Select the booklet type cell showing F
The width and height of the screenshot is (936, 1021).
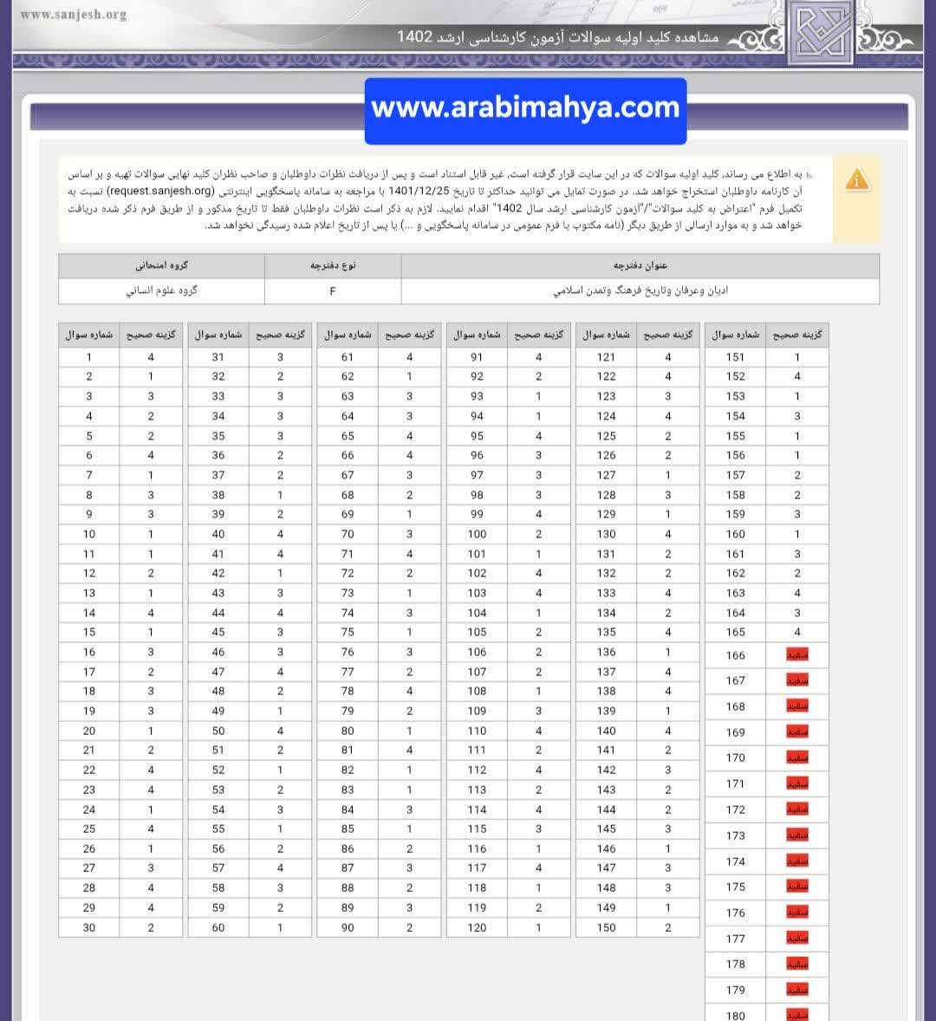[x=333, y=291]
